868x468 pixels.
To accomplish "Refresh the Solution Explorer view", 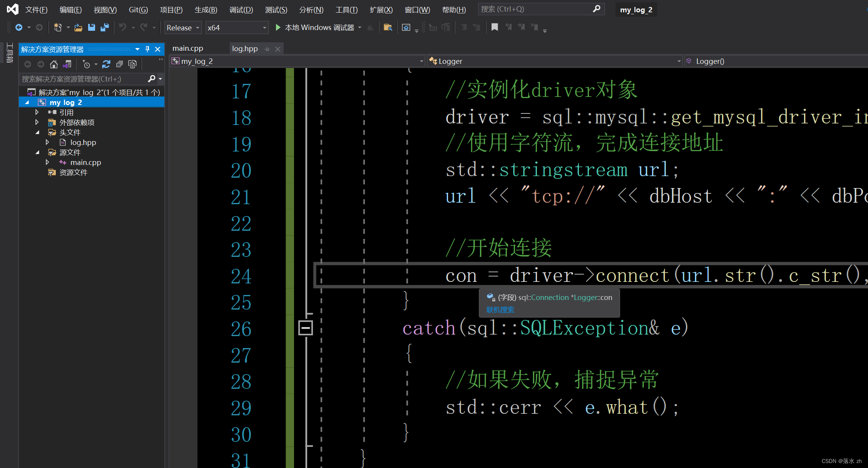I will click(106, 64).
